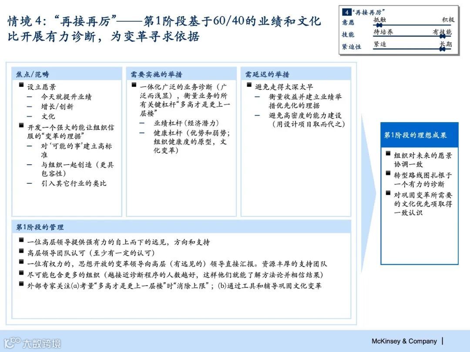Screen dimensions: 470x352
Task: Select the bullet starting '一体化广泛的业务诊断'
Action: (x=185, y=100)
